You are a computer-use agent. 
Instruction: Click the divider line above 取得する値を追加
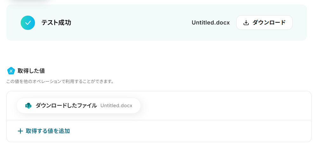(x=159, y=120)
